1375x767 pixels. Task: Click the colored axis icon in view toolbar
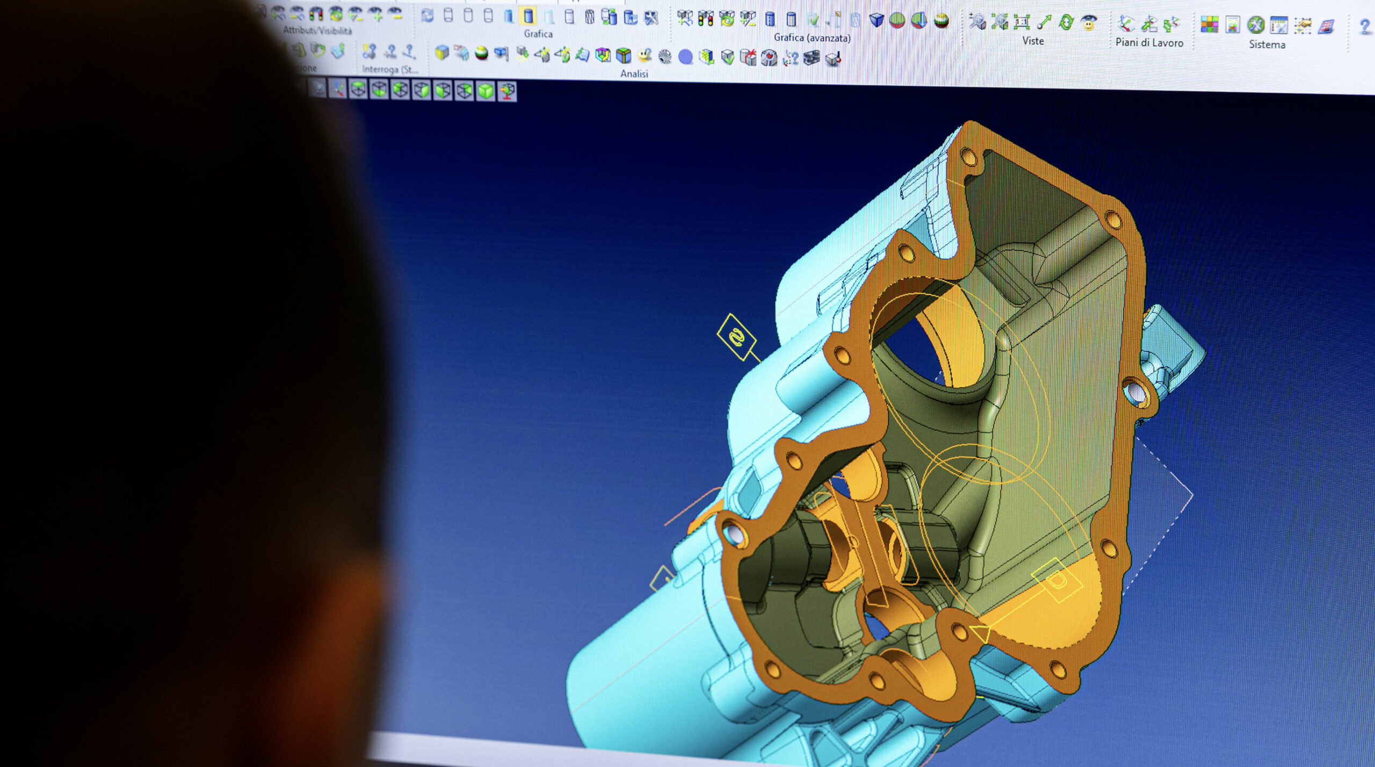337,89
